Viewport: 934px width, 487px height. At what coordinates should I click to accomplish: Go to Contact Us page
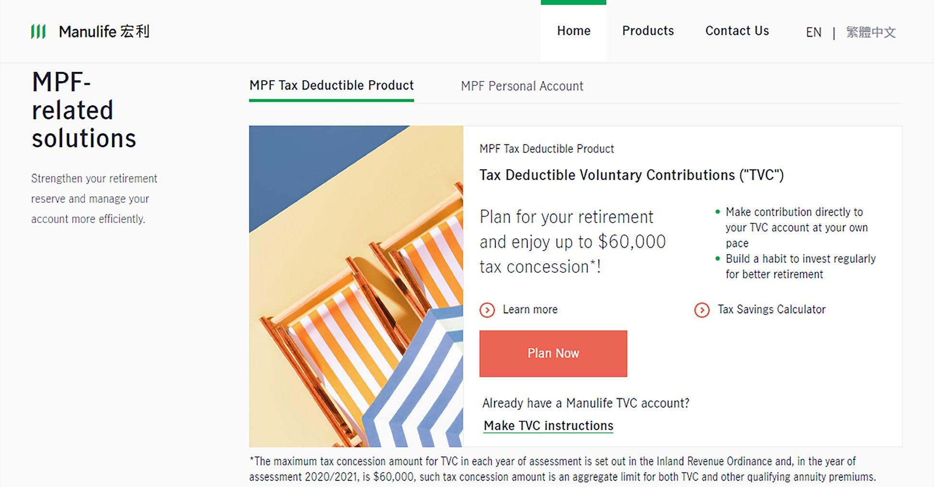pos(737,31)
